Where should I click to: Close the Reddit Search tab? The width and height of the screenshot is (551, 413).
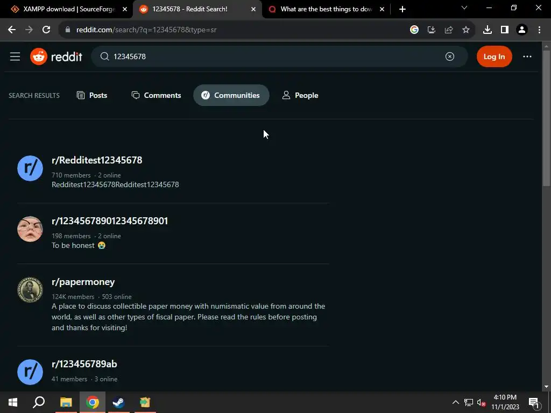(x=253, y=9)
